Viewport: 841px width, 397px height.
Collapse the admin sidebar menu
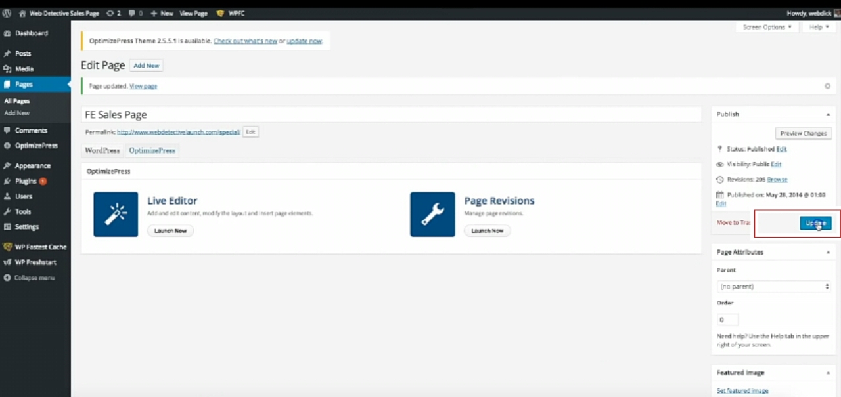point(34,278)
